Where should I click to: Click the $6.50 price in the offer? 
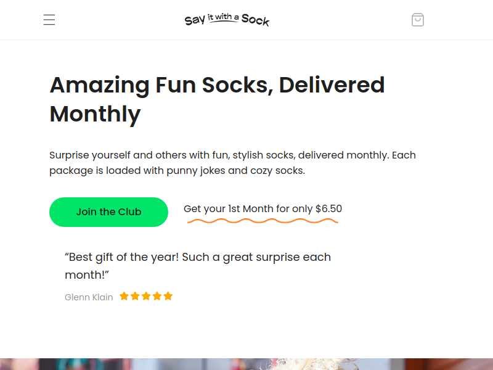click(328, 209)
